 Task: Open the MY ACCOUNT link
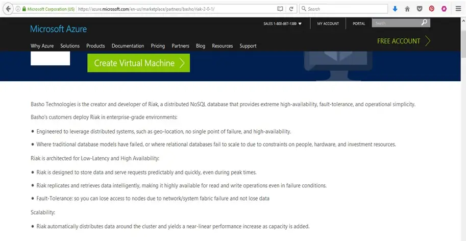328,24
